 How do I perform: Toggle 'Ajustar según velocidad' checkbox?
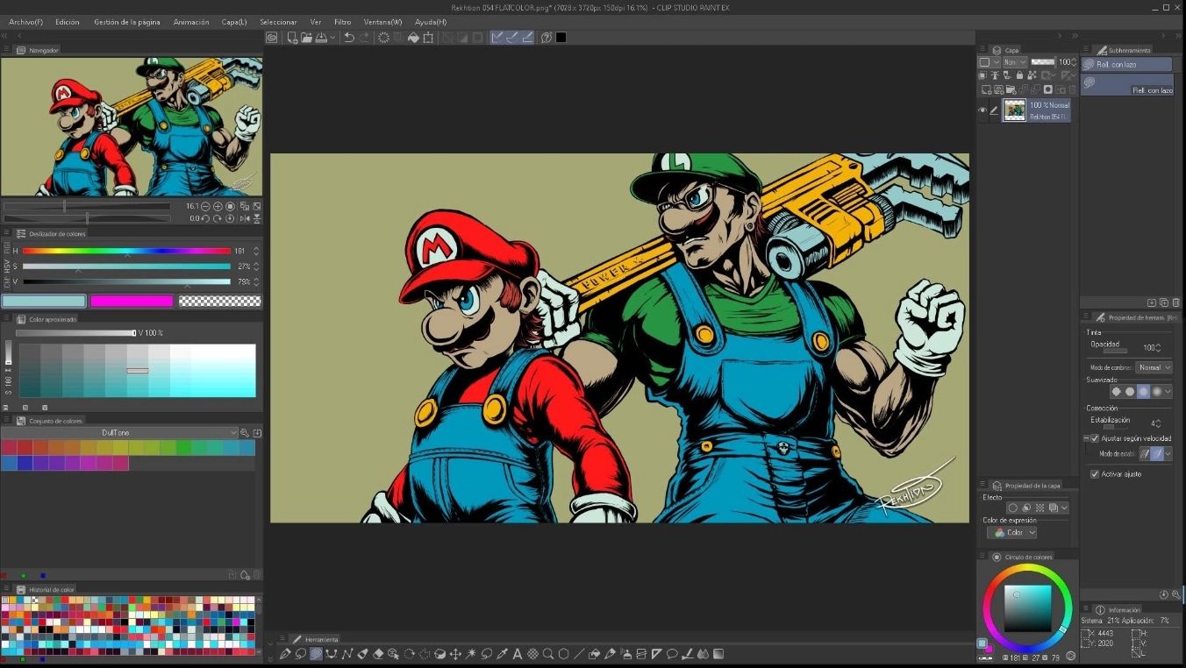coord(1095,438)
